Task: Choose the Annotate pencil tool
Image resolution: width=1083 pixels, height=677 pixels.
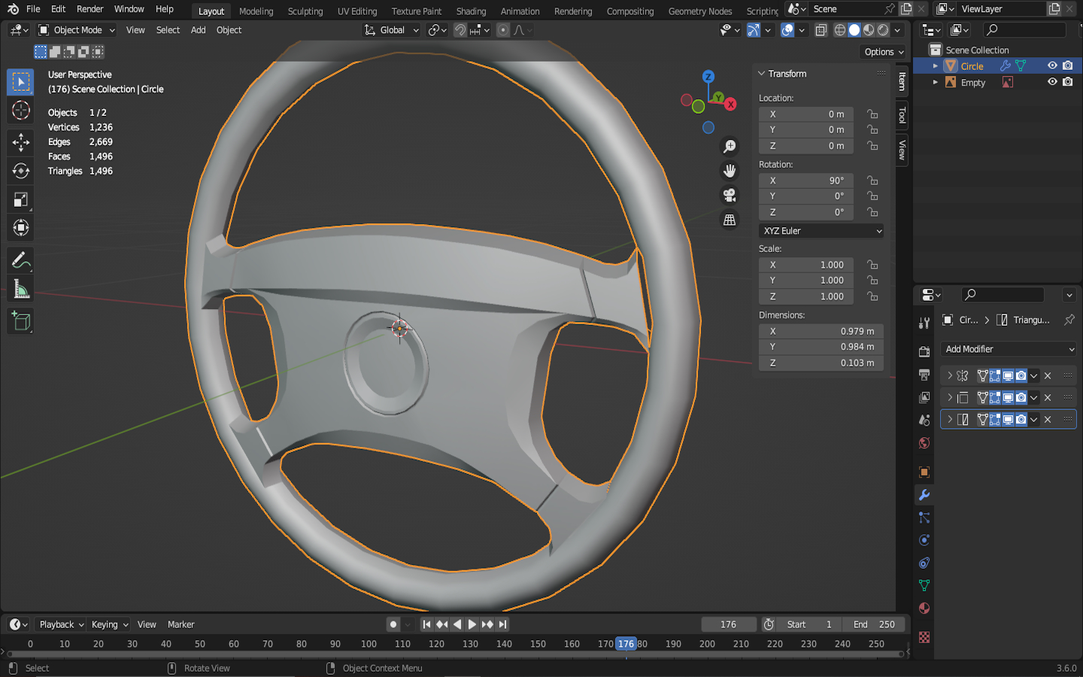Action: coord(20,261)
